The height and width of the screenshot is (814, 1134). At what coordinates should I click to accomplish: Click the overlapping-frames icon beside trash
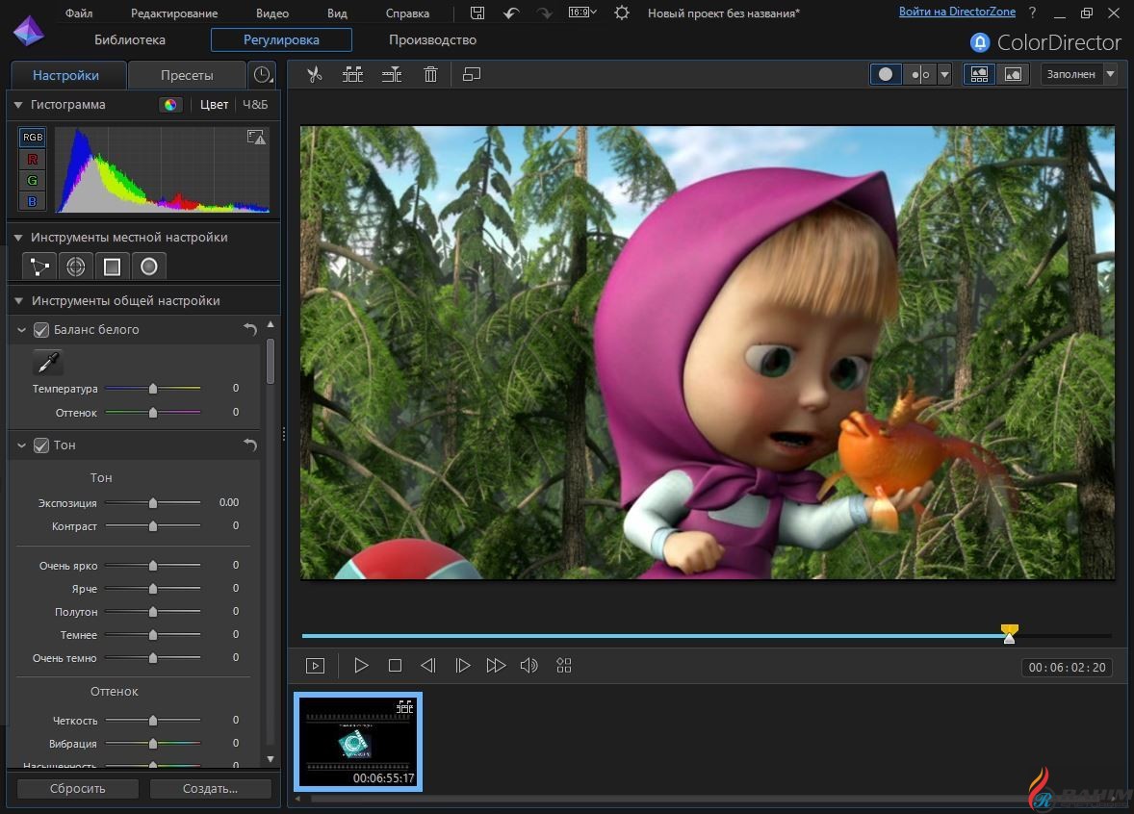[472, 74]
